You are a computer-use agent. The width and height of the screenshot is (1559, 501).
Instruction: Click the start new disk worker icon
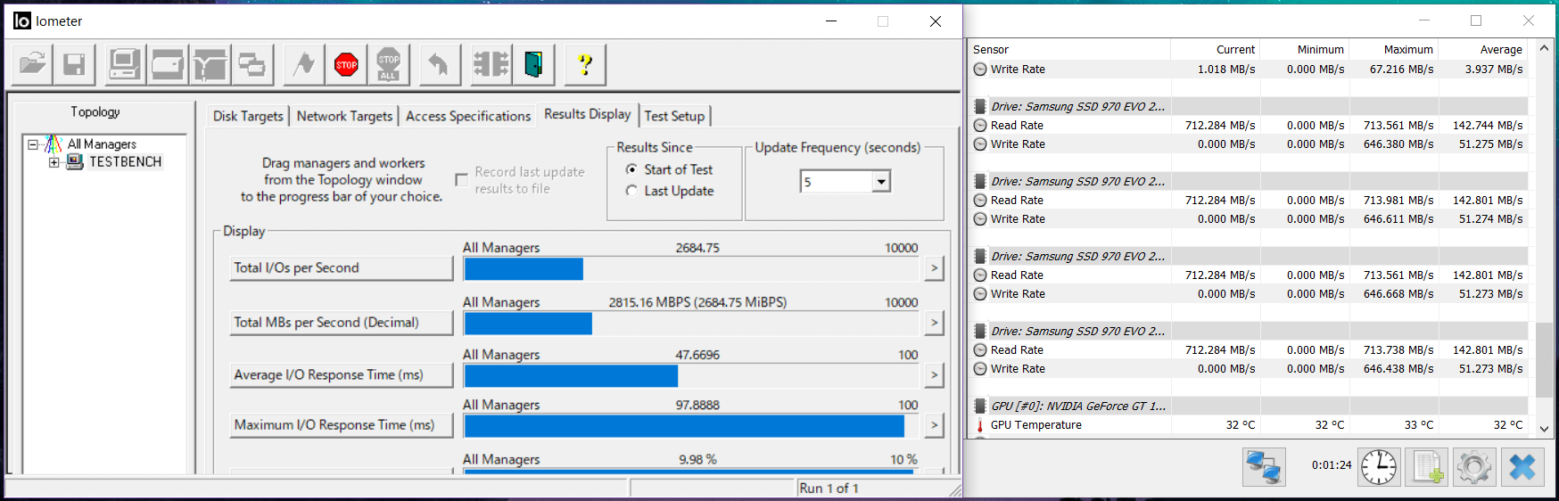point(167,64)
